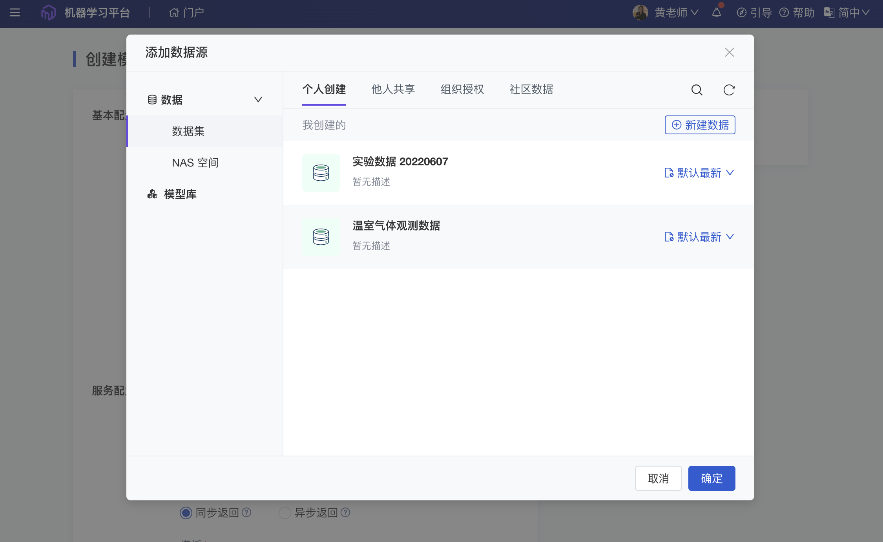
Task: Close the 添加数据源 dialog
Action: pos(729,52)
